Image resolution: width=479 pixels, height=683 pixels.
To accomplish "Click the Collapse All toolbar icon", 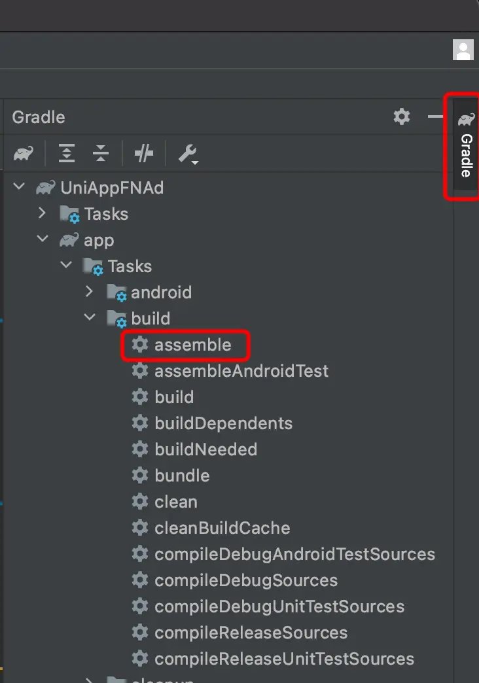I will pyautogui.click(x=101, y=154).
